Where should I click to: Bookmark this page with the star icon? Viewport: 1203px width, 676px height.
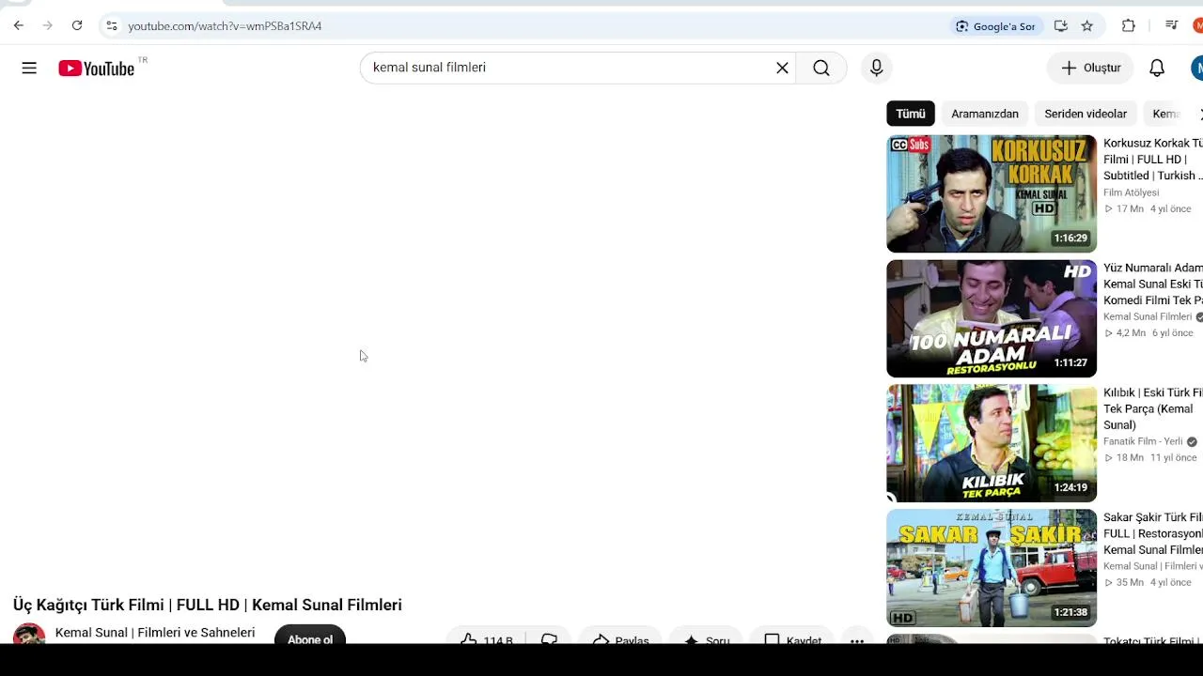pos(1087,25)
